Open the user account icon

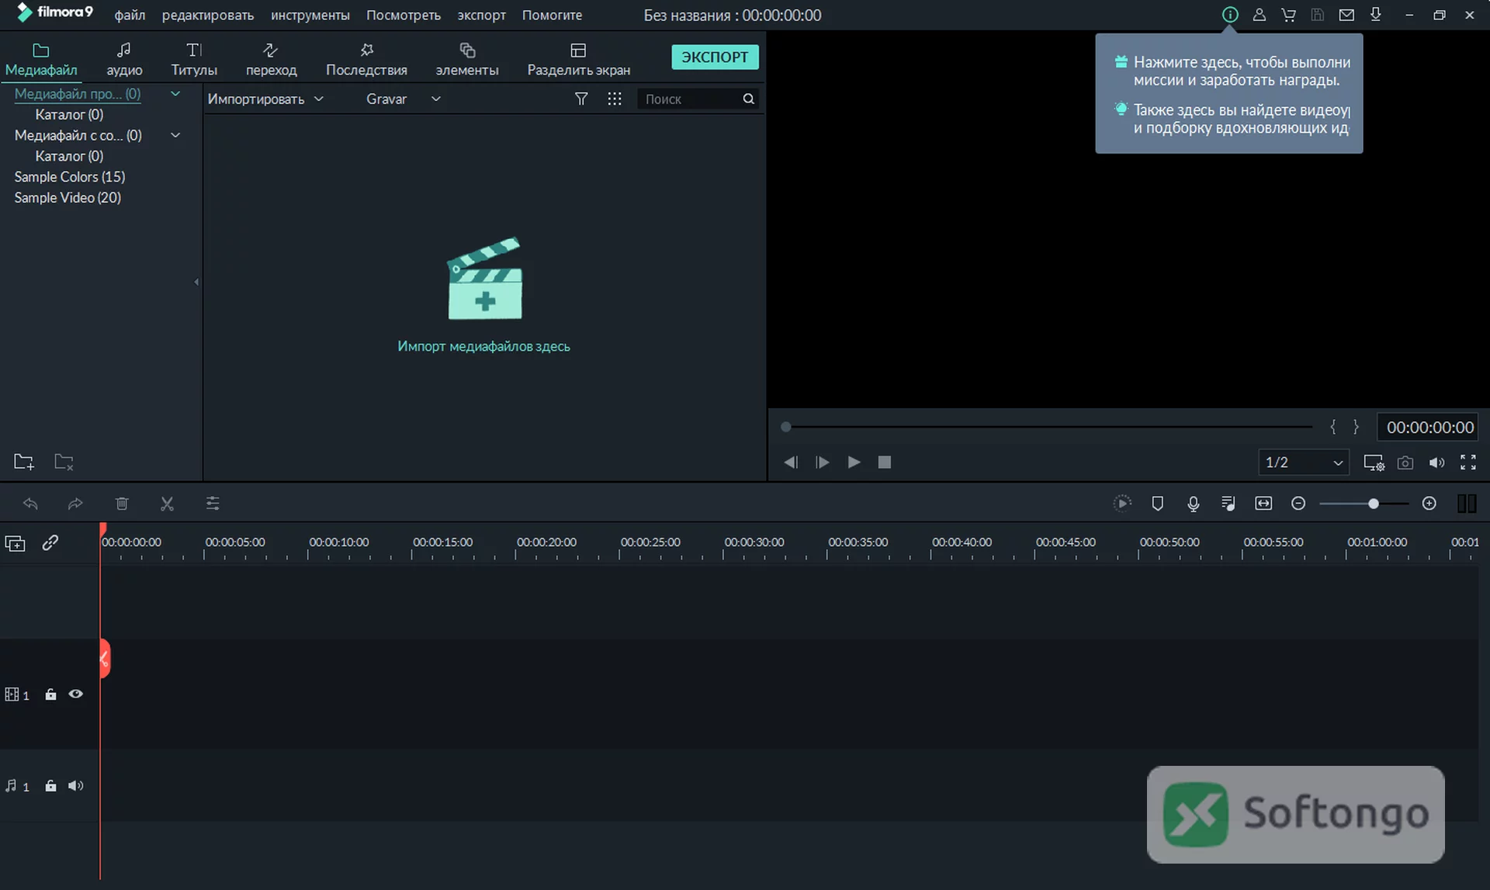coord(1260,15)
